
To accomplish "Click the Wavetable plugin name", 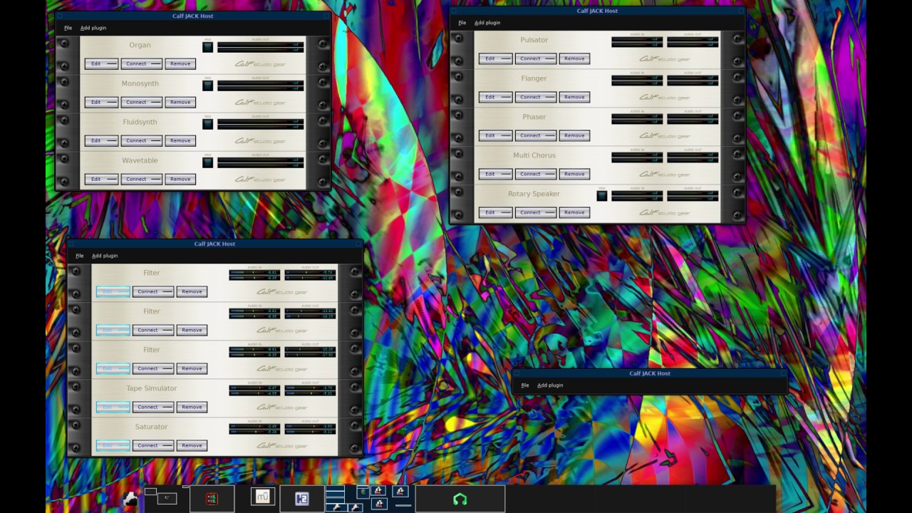I will [140, 160].
